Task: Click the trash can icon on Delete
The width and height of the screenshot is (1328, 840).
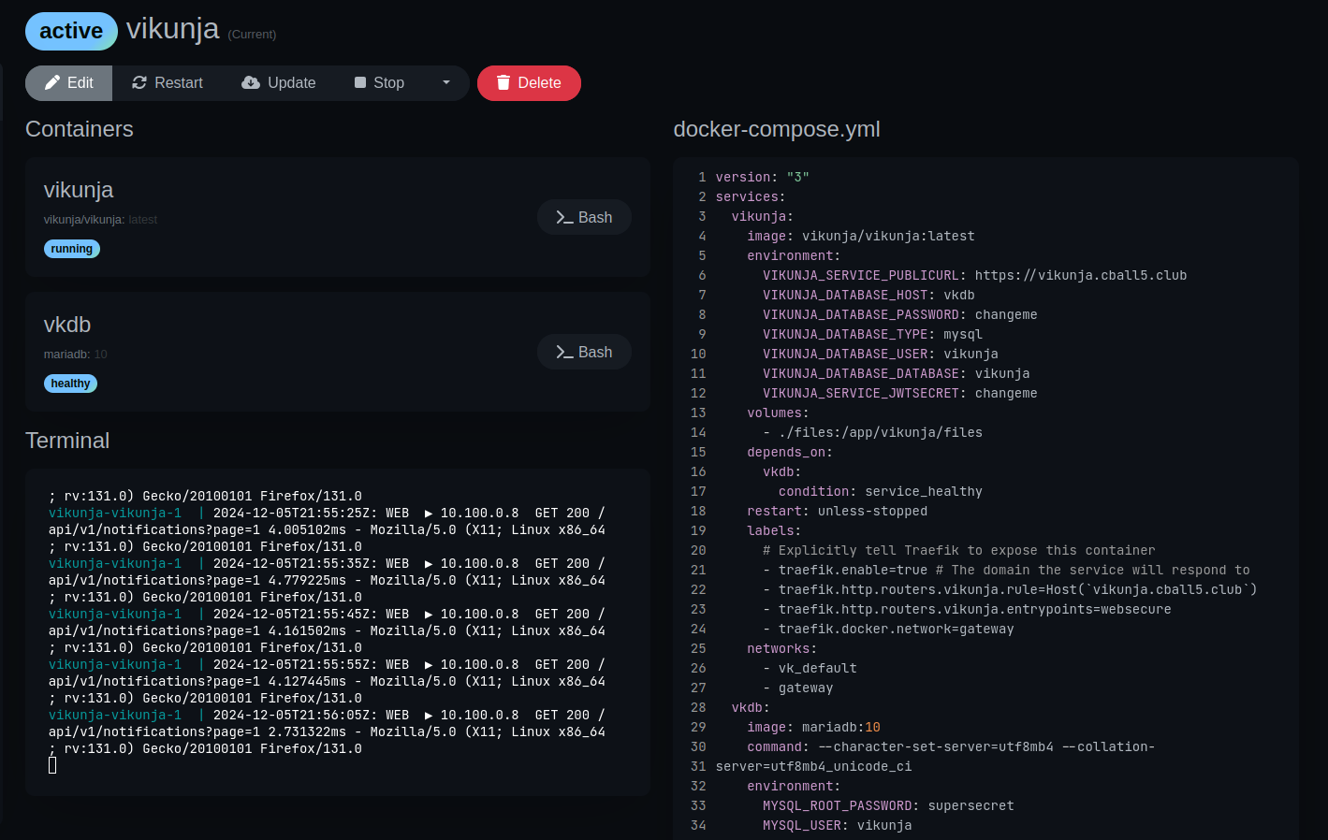Action: click(x=503, y=82)
